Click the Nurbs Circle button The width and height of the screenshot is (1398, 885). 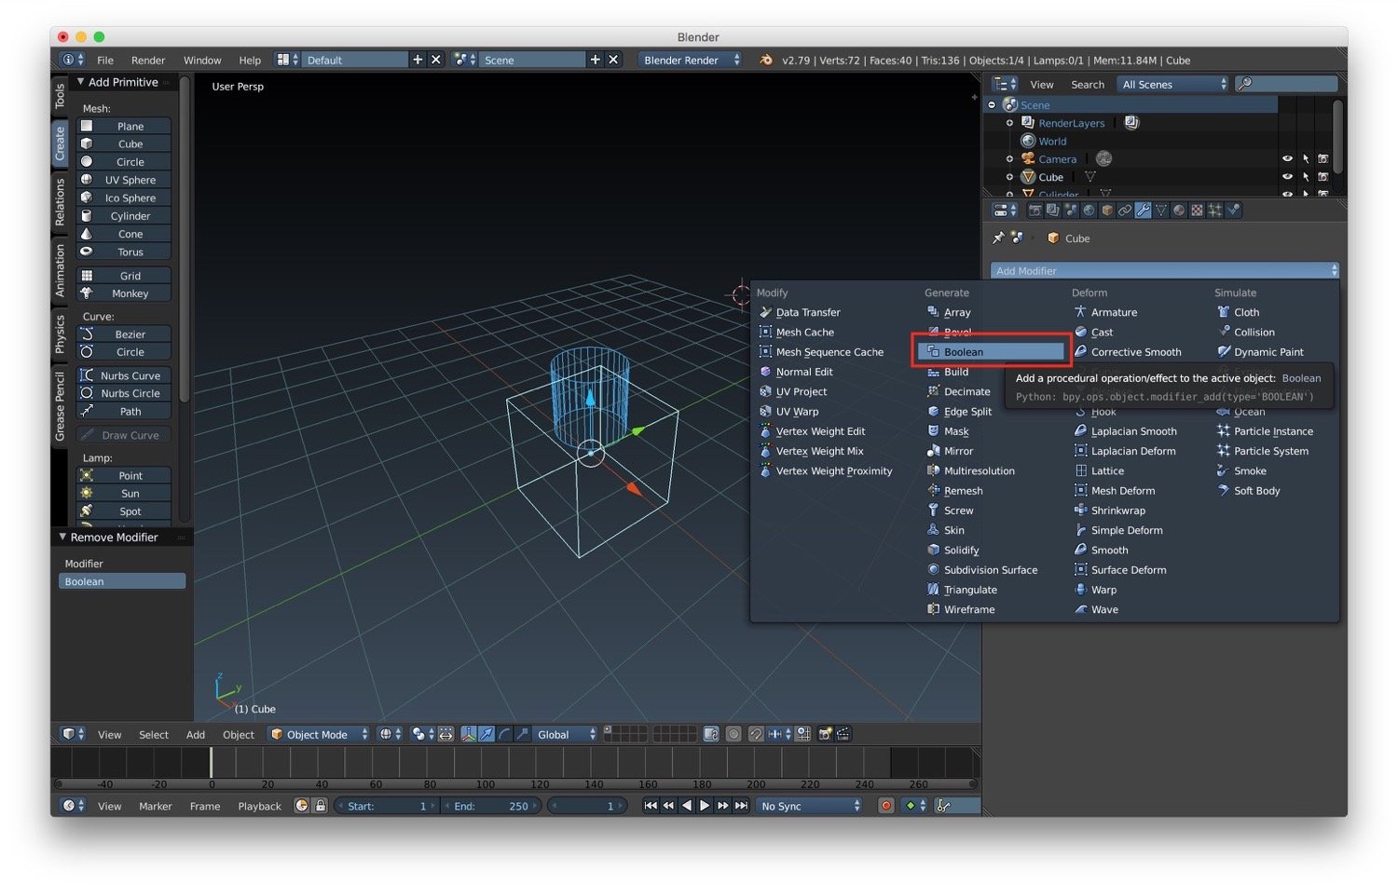[123, 393]
